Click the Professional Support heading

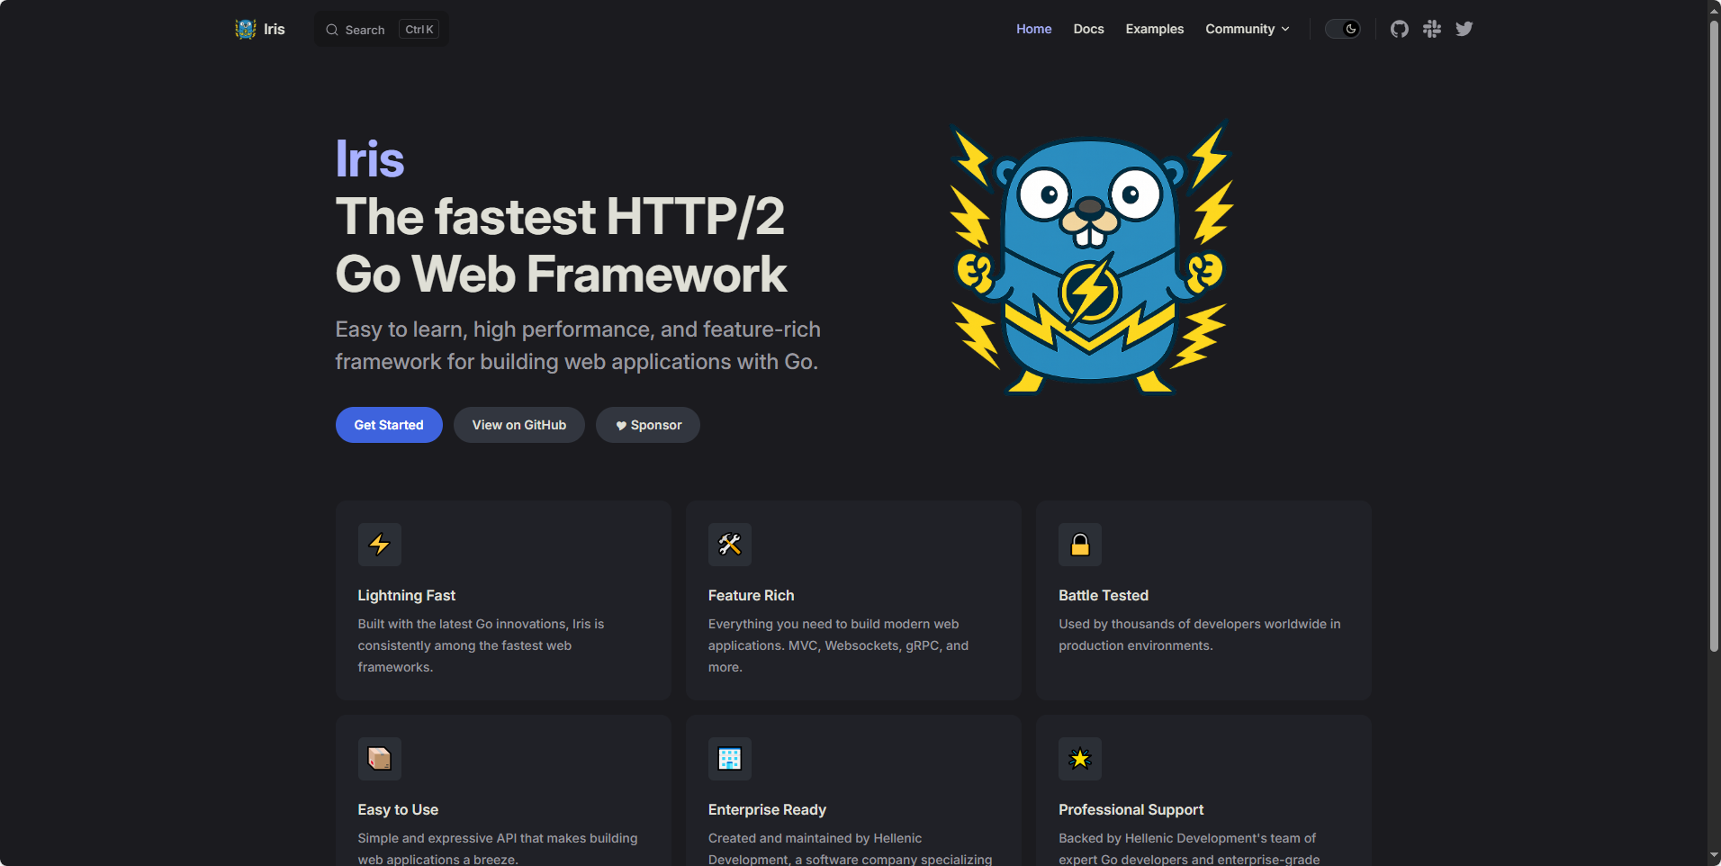click(x=1131, y=809)
